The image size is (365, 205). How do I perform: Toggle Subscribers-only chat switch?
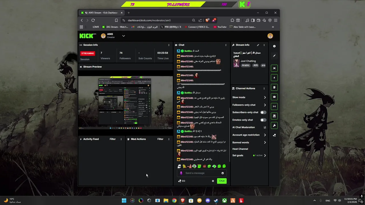click(x=263, y=112)
